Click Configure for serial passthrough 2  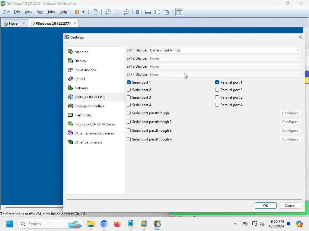(x=290, y=122)
